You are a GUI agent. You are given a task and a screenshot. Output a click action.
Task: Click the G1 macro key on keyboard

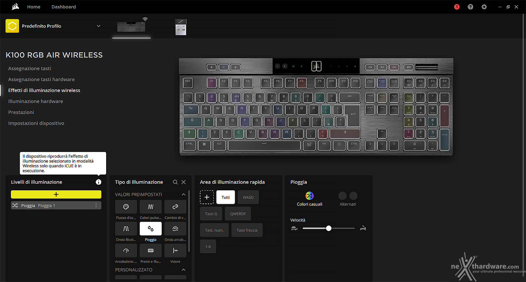(x=409, y=83)
